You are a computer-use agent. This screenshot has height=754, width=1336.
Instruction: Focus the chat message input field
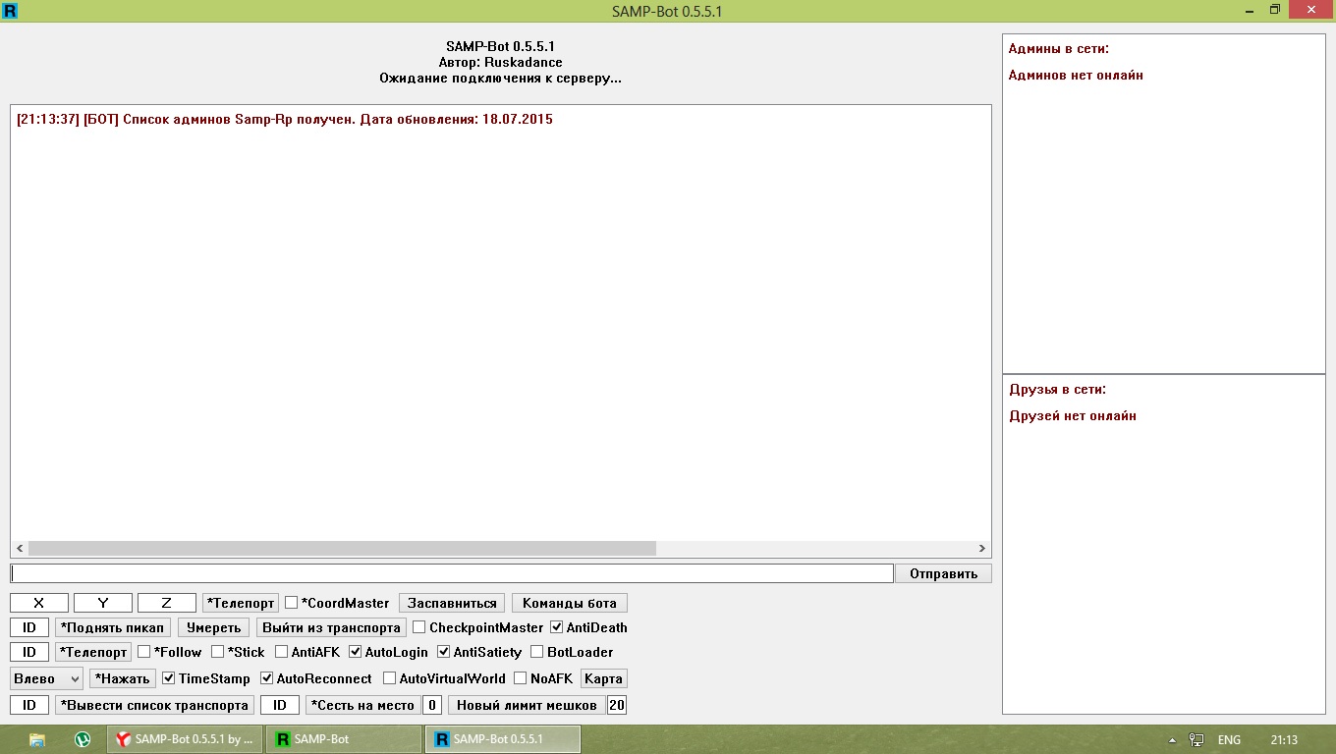452,573
